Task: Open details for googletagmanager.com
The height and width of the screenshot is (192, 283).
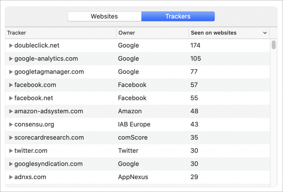Action: (11, 72)
